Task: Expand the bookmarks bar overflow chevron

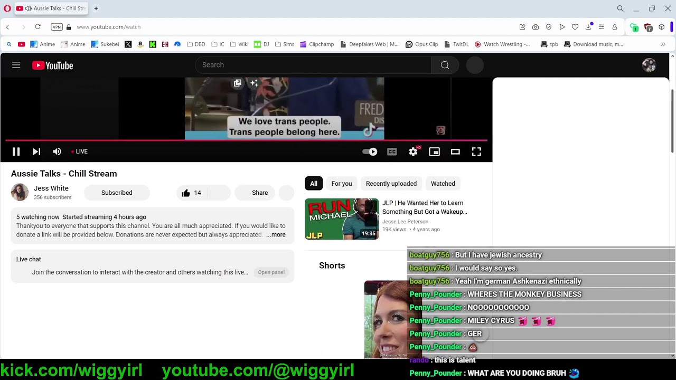Action: pyautogui.click(x=663, y=44)
